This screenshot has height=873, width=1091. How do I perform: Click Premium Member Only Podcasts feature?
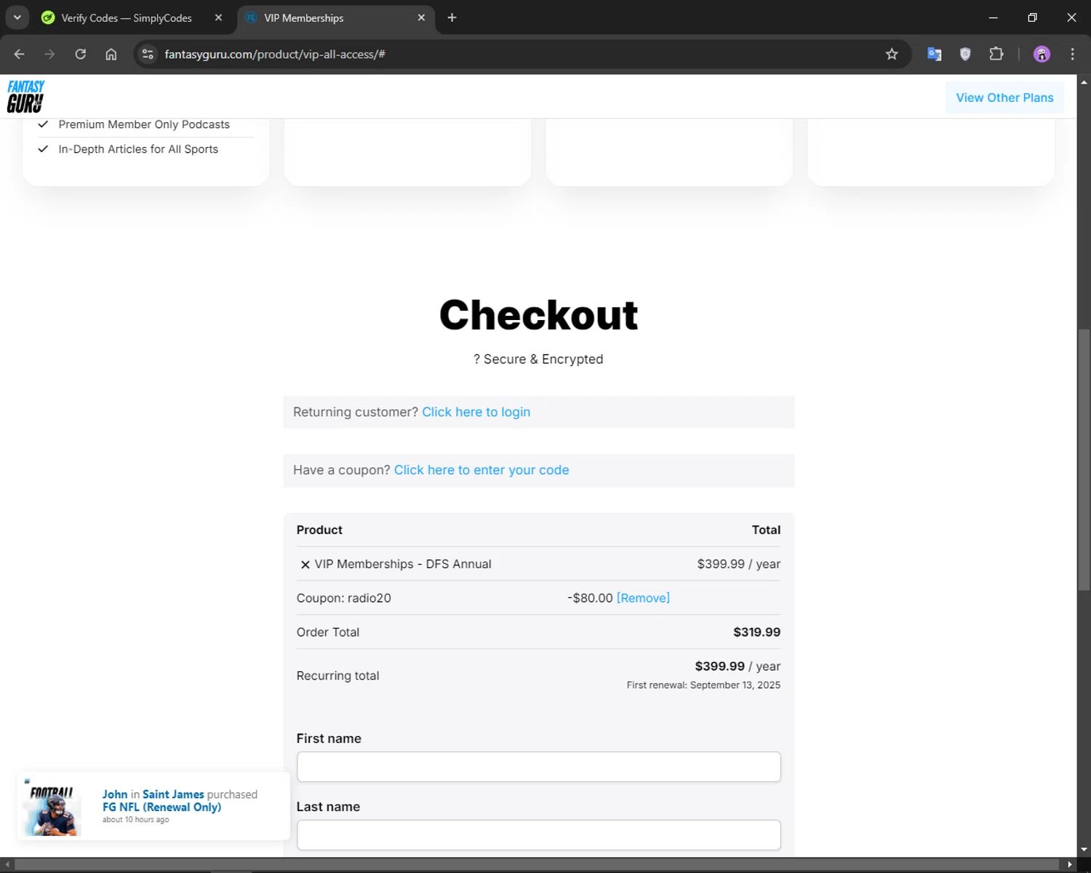click(144, 124)
